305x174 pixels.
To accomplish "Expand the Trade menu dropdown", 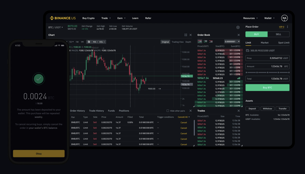I will [x=106, y=18].
